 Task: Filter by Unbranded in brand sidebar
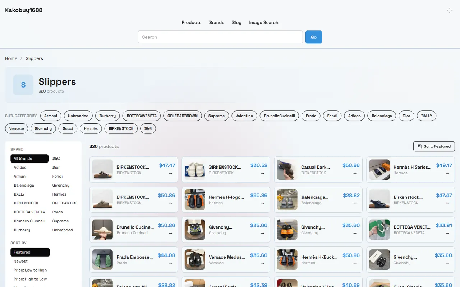[x=63, y=230]
